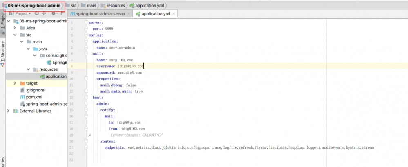Click the application.yml breadcrumb
Screen dimensions: 408x167
149,5
